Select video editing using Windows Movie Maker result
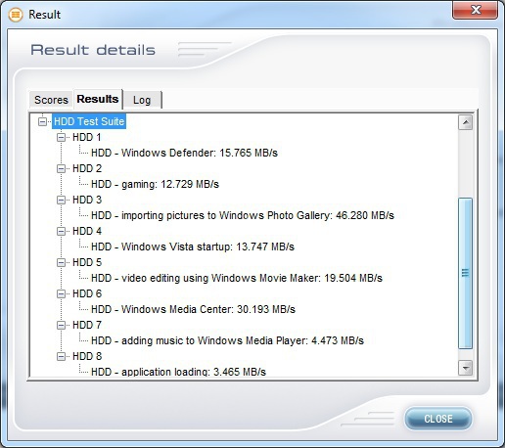This screenshot has width=505, height=448. pos(237,278)
